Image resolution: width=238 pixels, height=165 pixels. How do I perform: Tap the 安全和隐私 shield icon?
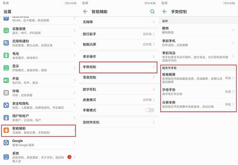point(6,105)
